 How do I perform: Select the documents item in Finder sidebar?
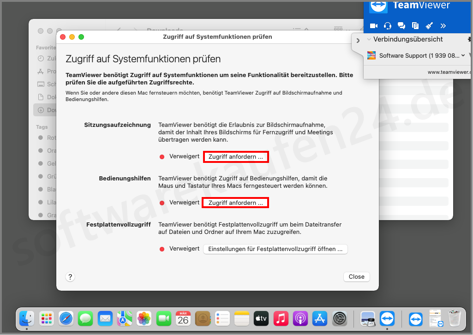point(46,97)
